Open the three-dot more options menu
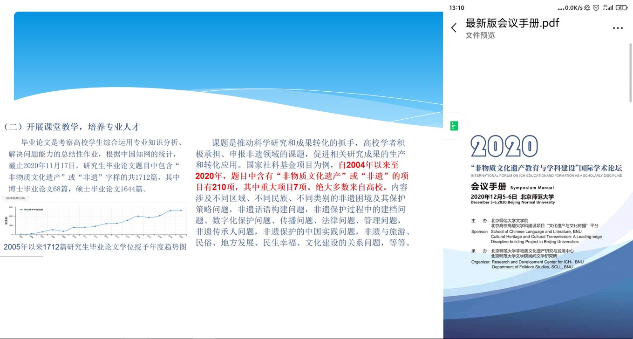633x339 pixels. tap(617, 28)
